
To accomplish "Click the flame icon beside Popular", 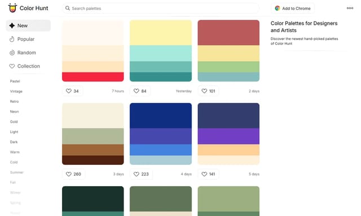I will coord(12,39).
